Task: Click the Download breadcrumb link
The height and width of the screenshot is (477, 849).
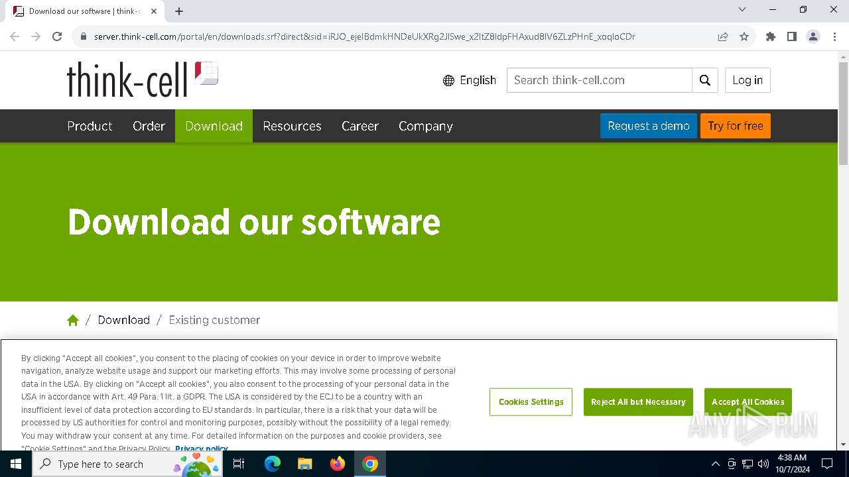Action: tap(124, 320)
